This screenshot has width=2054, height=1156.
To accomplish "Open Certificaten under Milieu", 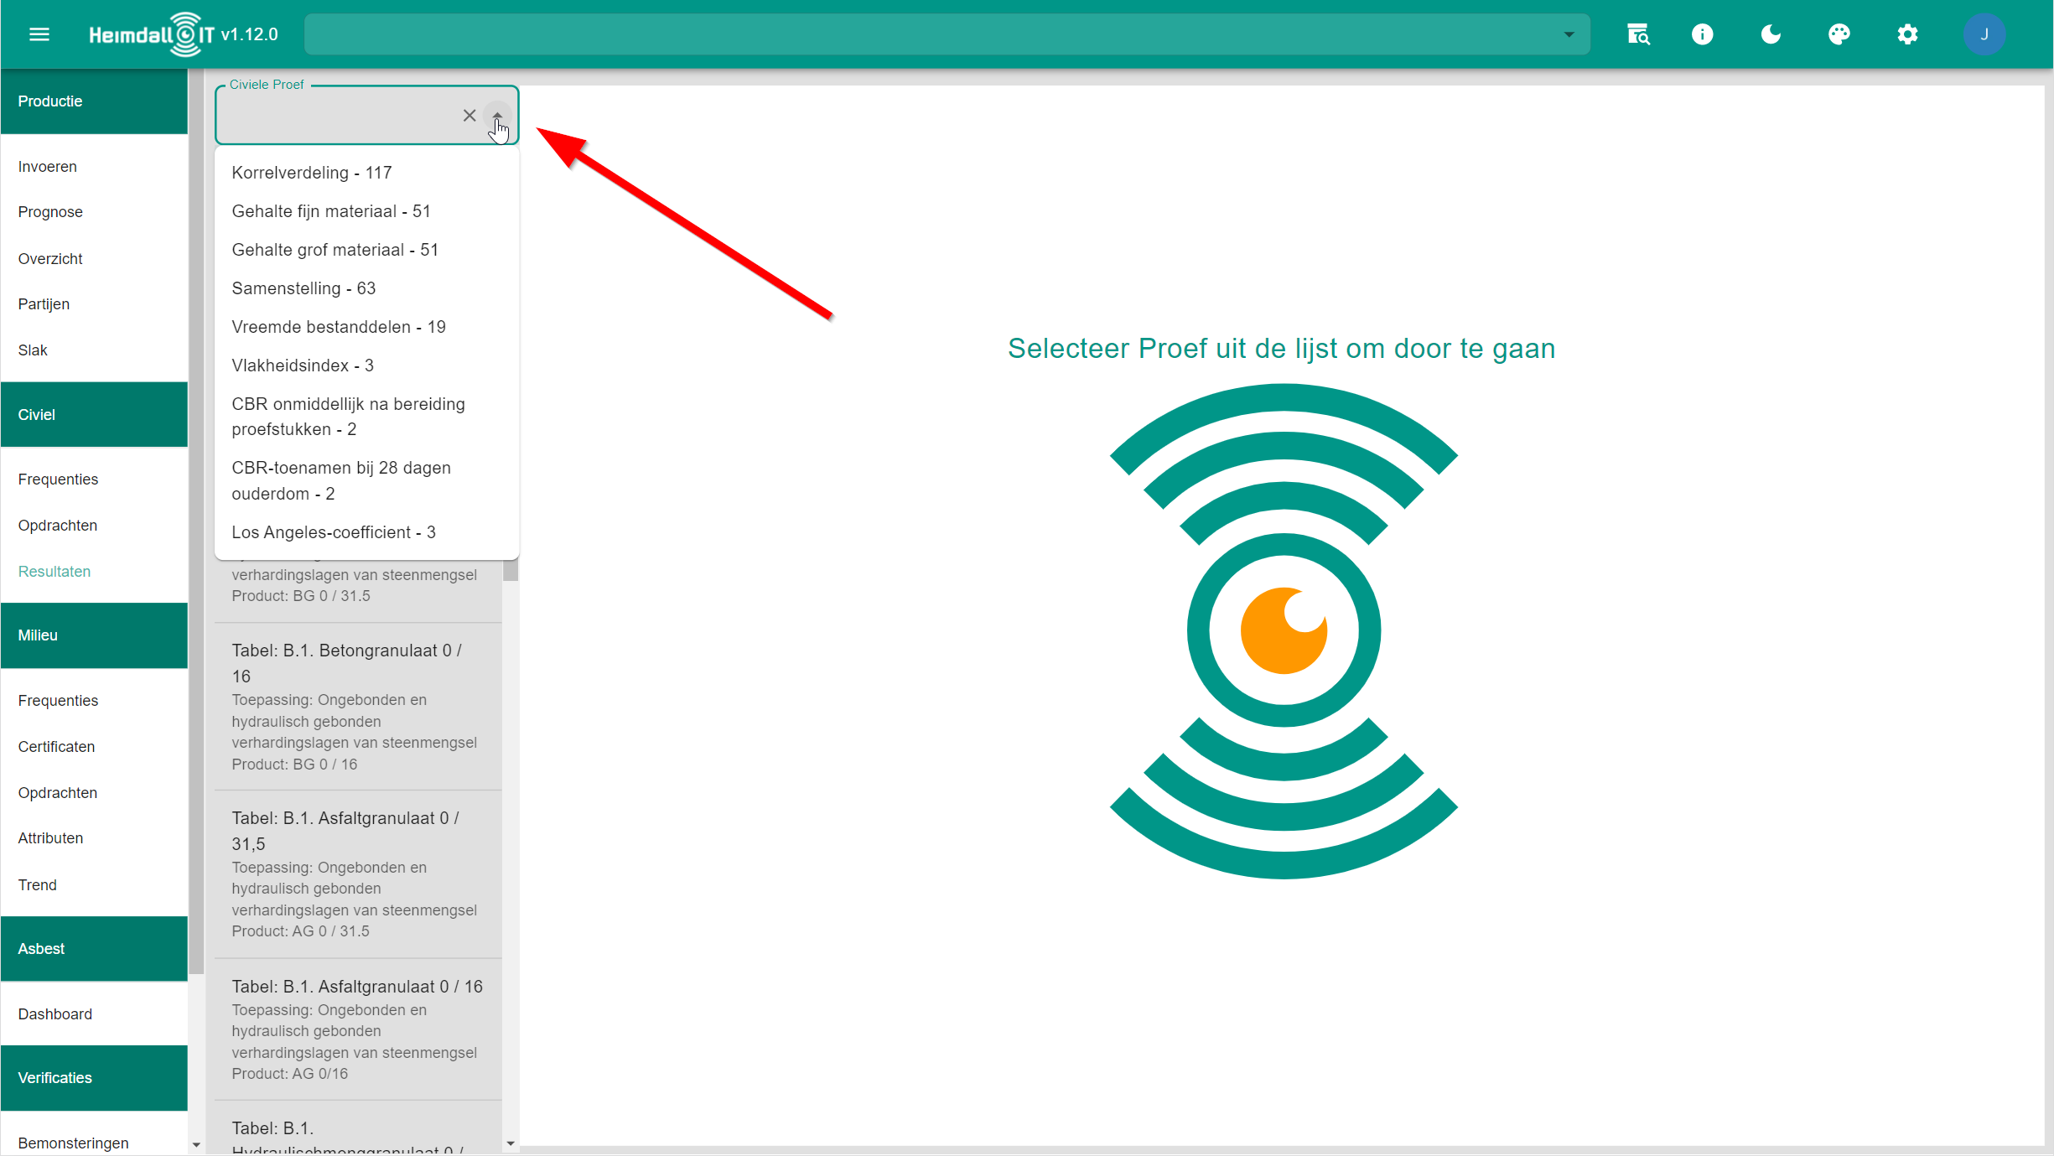I will point(56,747).
